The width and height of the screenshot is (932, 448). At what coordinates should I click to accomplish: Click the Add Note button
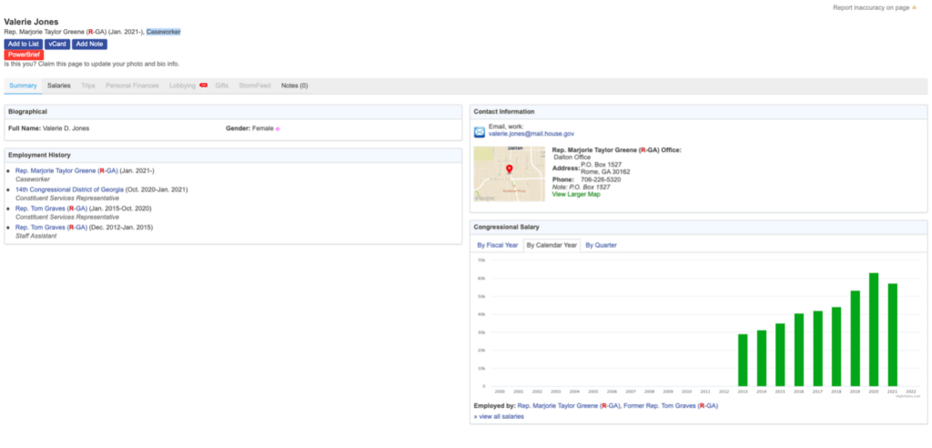click(x=89, y=44)
